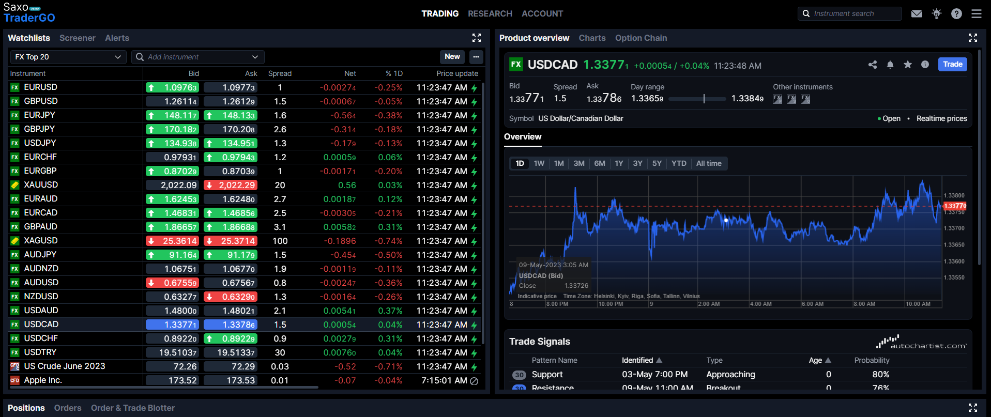This screenshot has height=417, width=991.
Task: Click the XAUUSD ask price 2,022.29
Action: (x=231, y=185)
